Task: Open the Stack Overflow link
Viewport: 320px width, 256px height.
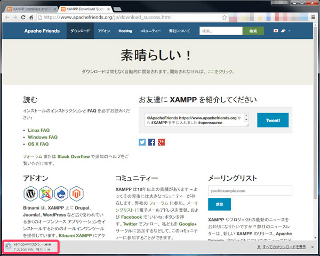Action: (74, 157)
